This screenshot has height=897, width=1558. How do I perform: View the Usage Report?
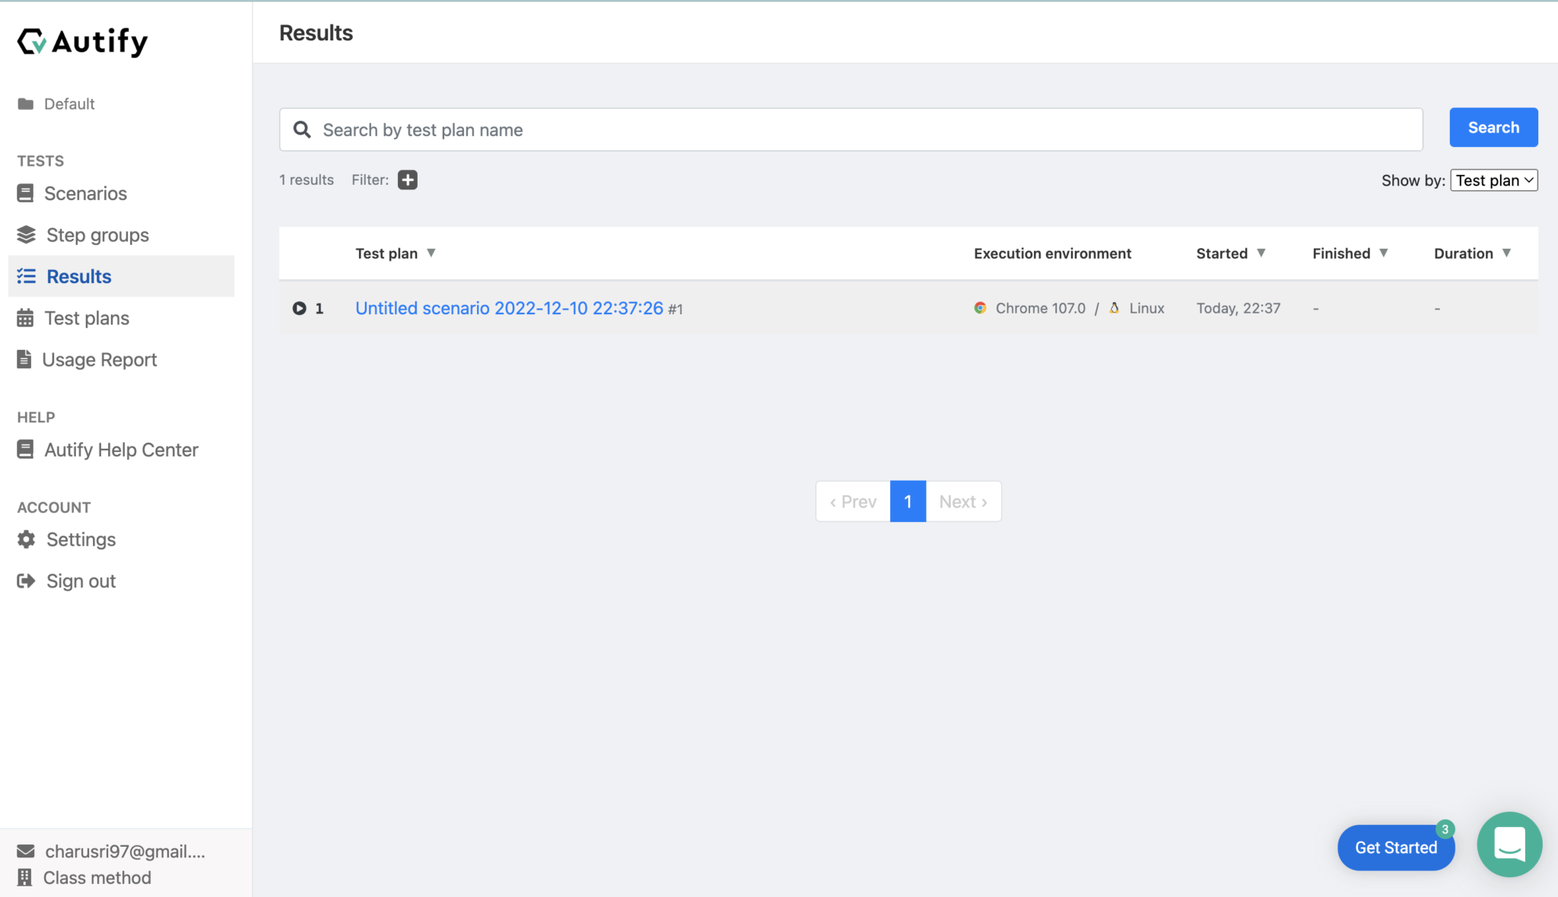pyautogui.click(x=100, y=359)
